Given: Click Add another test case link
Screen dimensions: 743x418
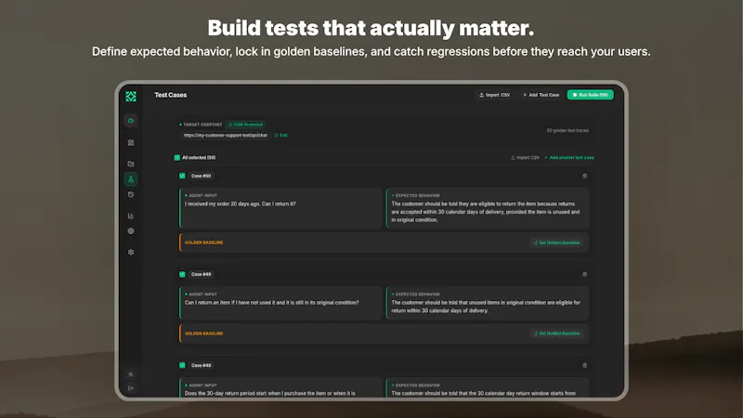Looking at the screenshot, I should click(x=569, y=158).
